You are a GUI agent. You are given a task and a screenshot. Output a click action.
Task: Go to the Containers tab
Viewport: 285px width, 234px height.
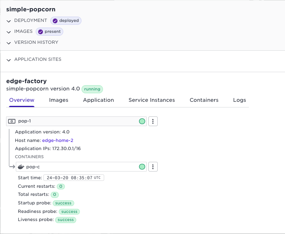[x=204, y=100]
